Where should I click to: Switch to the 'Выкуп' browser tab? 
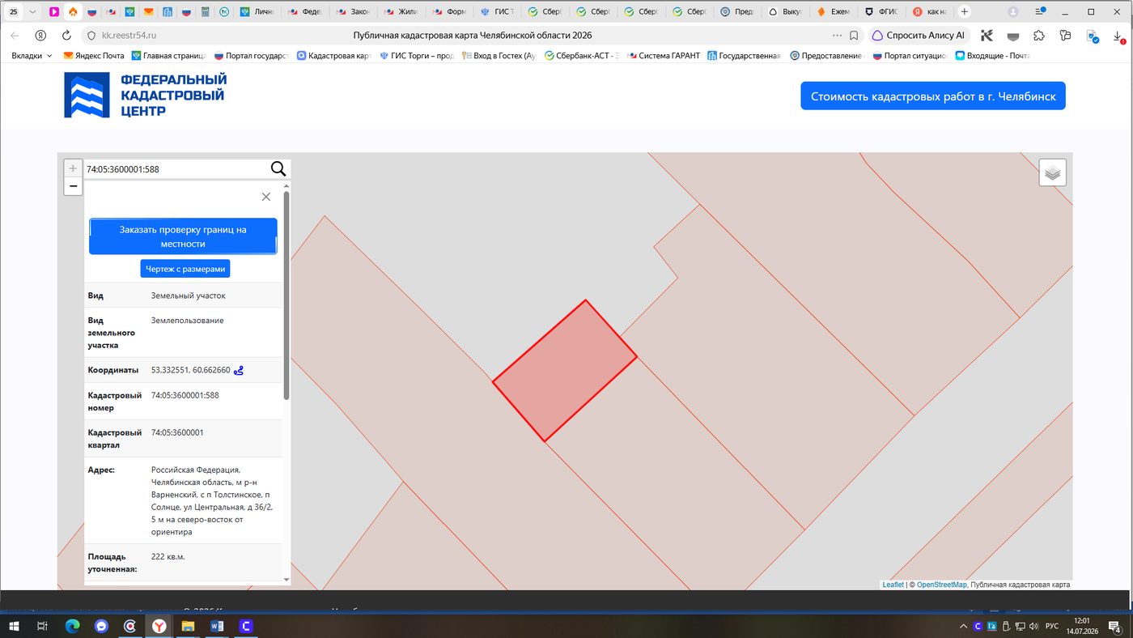click(784, 12)
